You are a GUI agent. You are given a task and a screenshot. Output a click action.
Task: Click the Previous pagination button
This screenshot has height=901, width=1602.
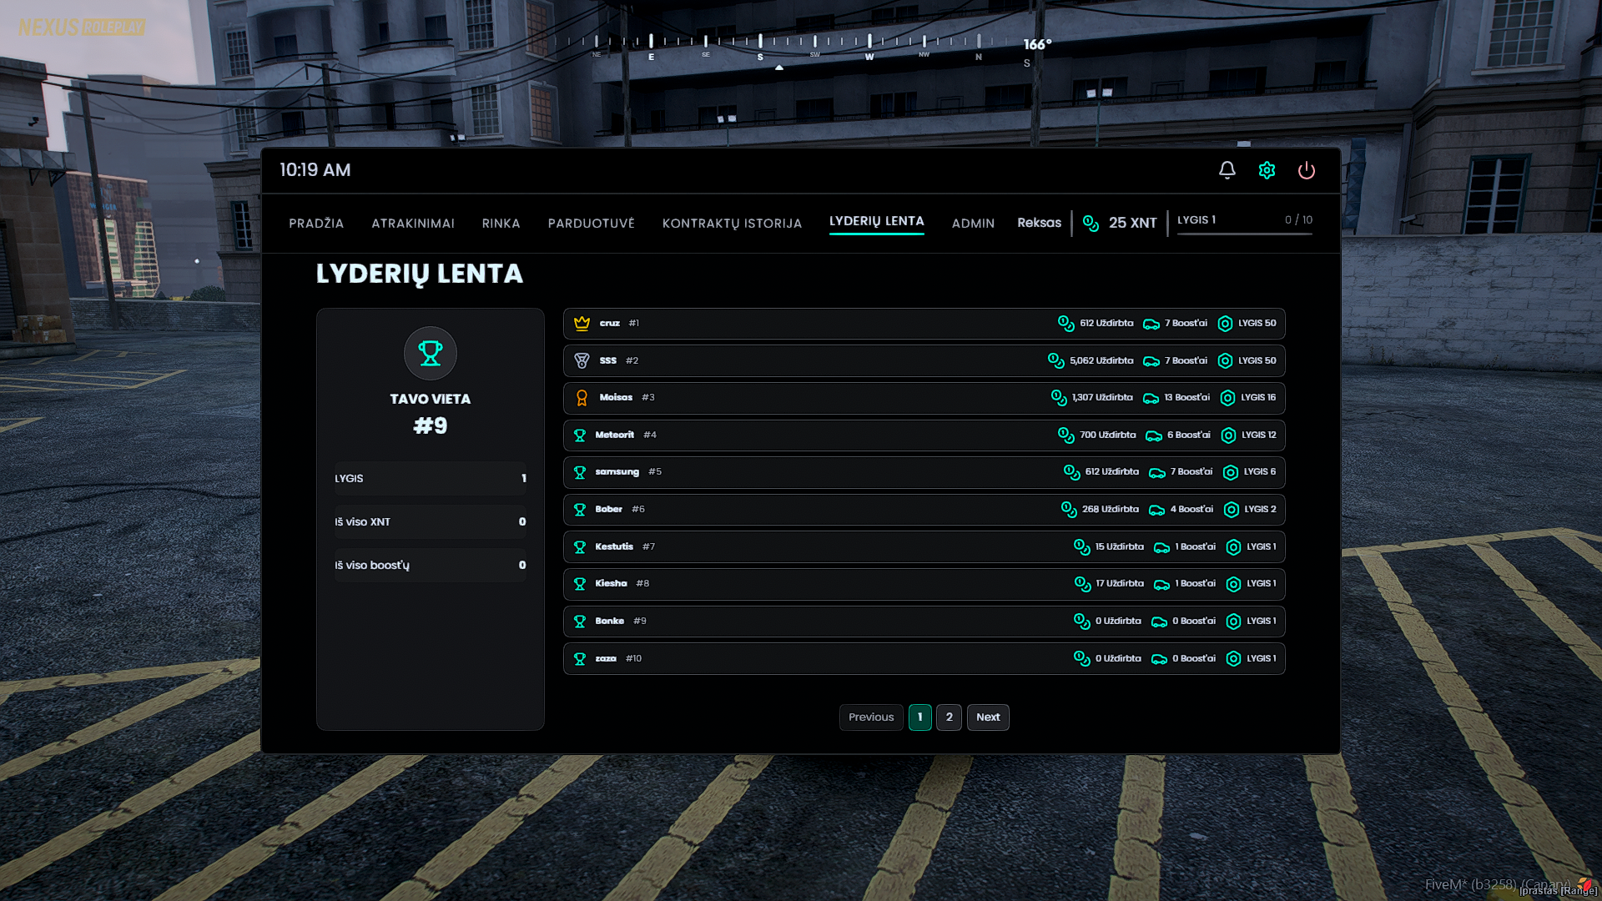[870, 717]
